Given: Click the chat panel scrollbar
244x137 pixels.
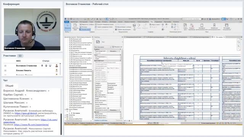Looking at the screenshot, I should coord(61,124).
